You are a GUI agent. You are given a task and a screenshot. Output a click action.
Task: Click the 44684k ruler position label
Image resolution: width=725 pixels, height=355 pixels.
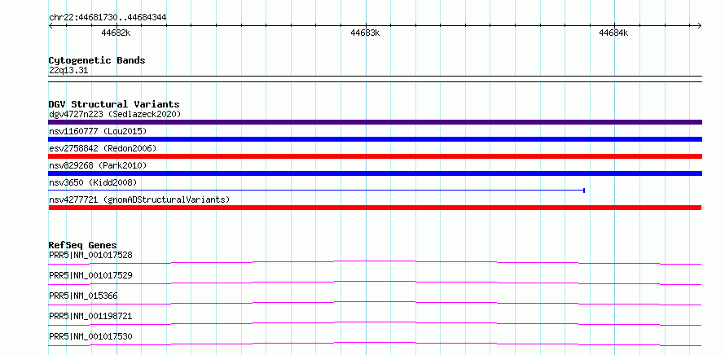point(613,33)
